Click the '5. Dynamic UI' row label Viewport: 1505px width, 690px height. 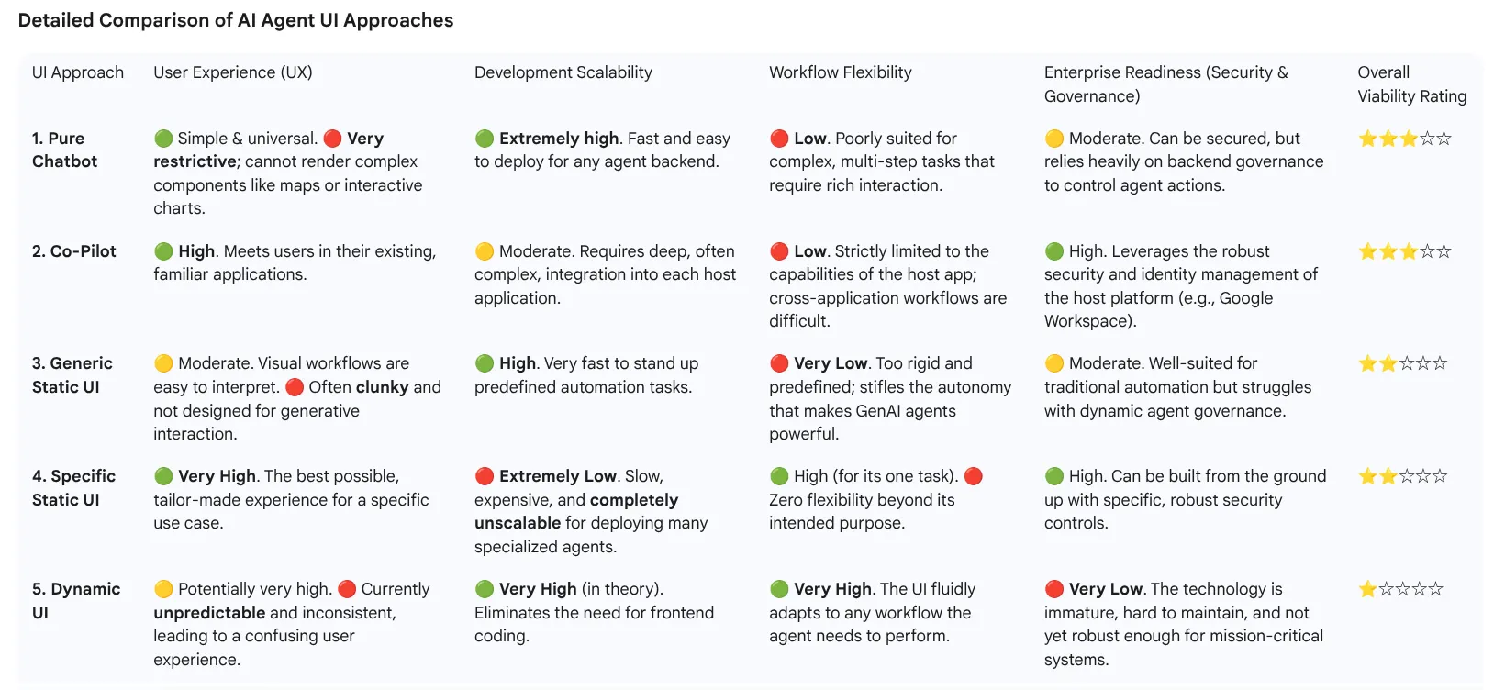(75, 600)
